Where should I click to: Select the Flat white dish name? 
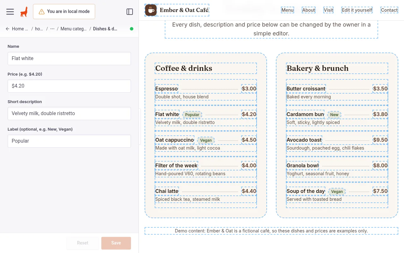[x=167, y=114]
